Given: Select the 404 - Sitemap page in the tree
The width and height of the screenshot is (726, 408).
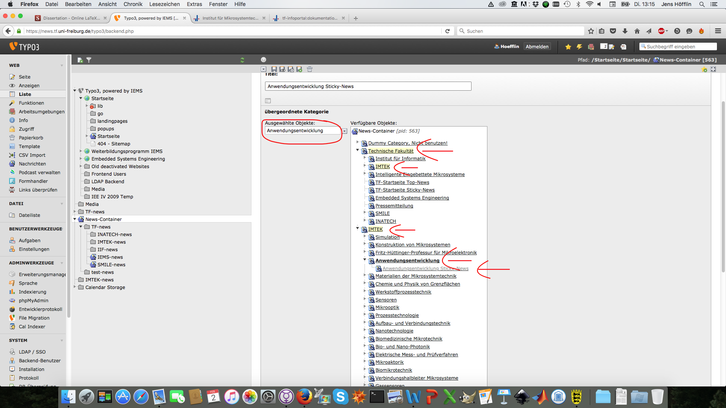Looking at the screenshot, I should click(x=113, y=144).
